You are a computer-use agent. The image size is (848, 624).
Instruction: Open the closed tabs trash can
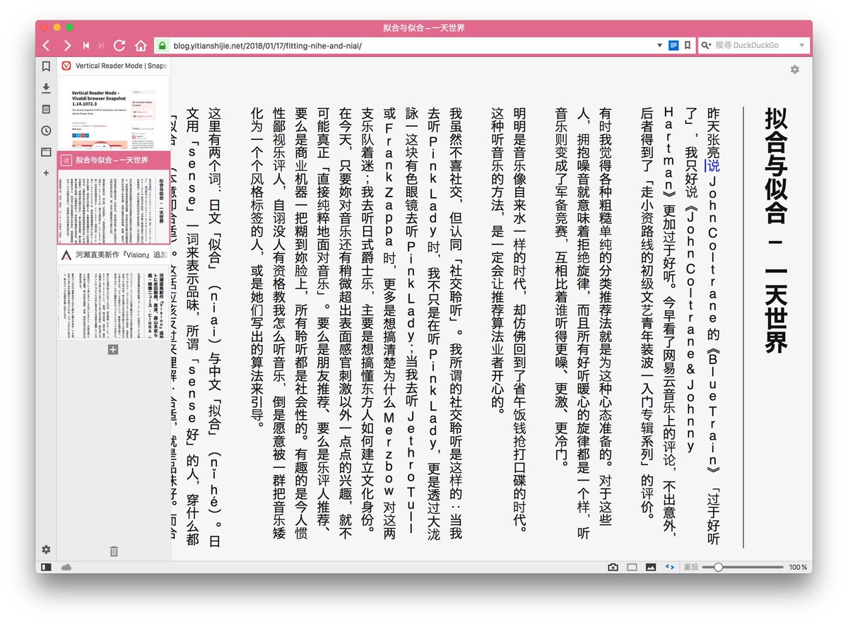[114, 551]
